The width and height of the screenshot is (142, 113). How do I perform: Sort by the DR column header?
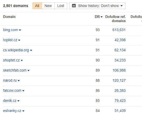click(x=99, y=17)
